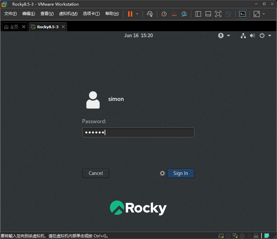Pause the virtual machine

(130, 14)
